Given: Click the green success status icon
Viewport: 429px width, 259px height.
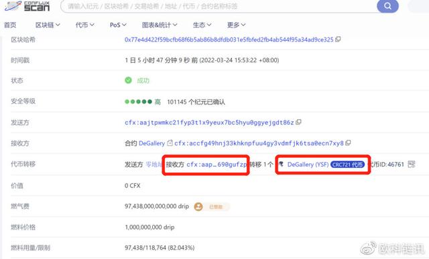Looking at the screenshot, I should (128, 80).
